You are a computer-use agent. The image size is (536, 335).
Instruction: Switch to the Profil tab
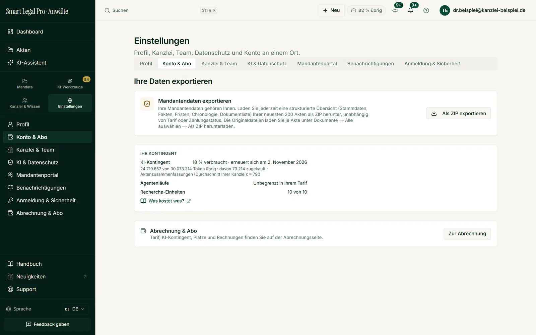click(x=146, y=64)
